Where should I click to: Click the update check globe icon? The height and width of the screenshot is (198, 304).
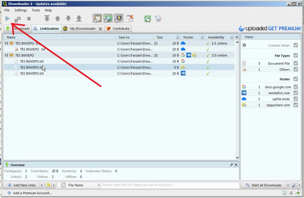[x=158, y=19]
